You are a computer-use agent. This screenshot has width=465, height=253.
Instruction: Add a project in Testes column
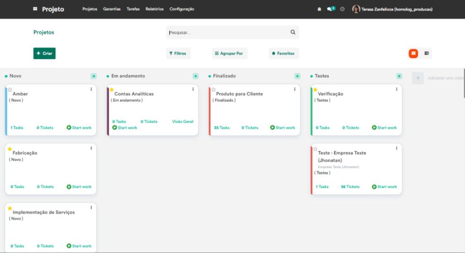pos(399,76)
